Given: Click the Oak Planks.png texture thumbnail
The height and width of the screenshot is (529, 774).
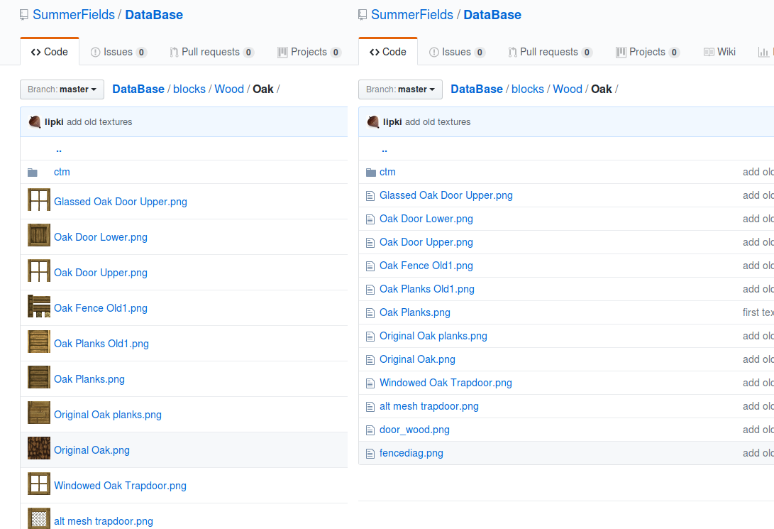Looking at the screenshot, I should tap(39, 377).
